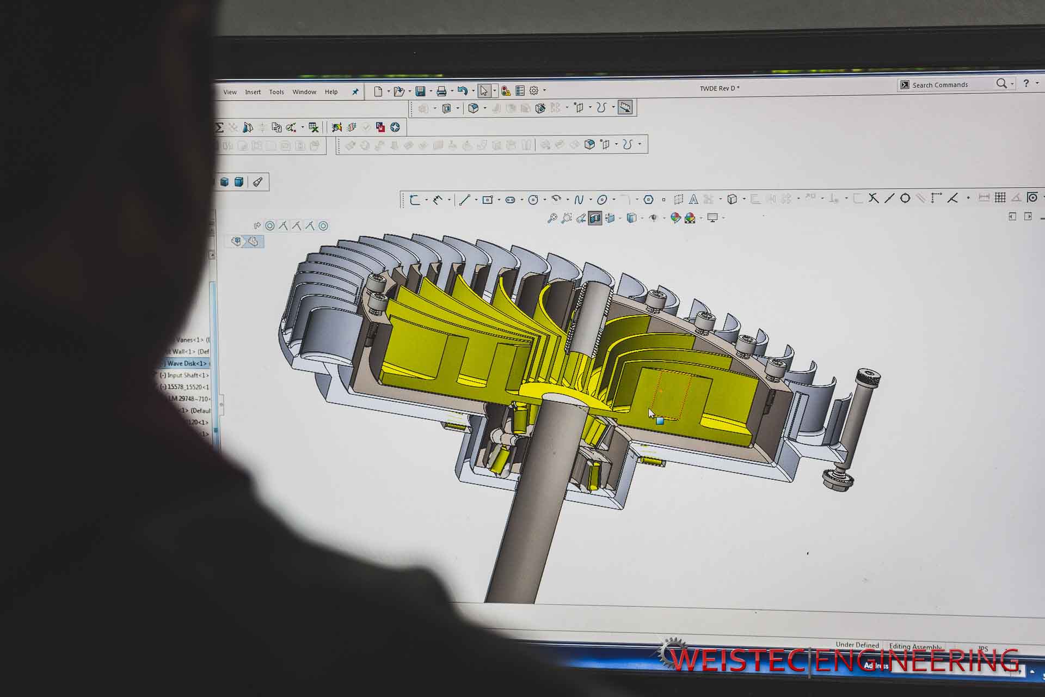
Task: Click the grid display icon
Action: [1000, 197]
